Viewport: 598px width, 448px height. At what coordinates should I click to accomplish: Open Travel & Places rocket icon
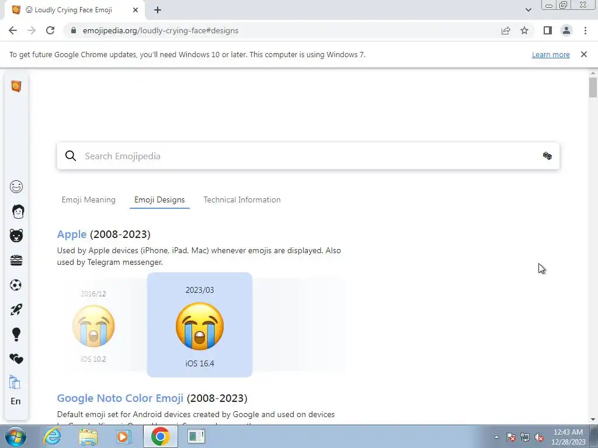tap(16, 310)
